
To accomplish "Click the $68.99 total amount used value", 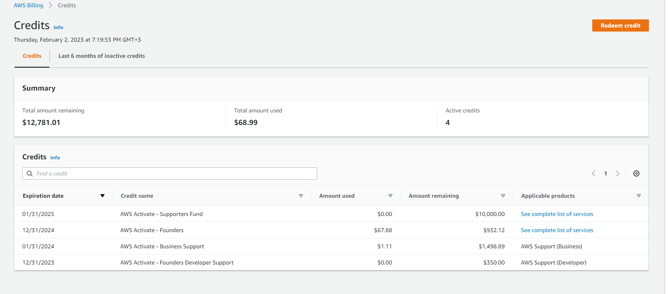I will pos(246,123).
